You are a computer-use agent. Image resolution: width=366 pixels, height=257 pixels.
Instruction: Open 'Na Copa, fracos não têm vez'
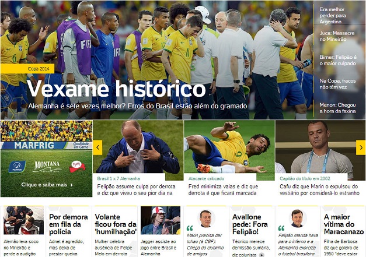[337, 84]
